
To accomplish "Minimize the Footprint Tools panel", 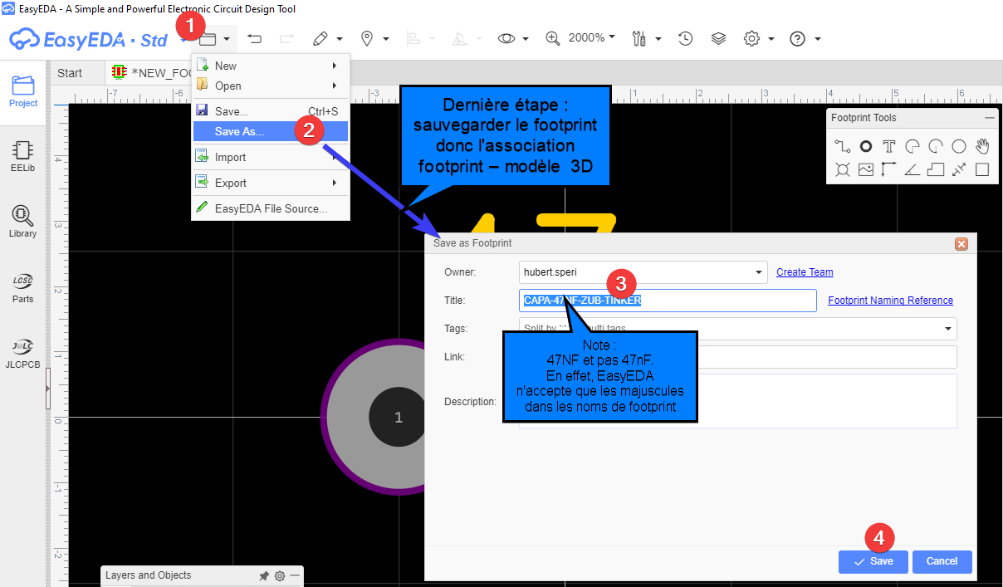I will pos(989,118).
